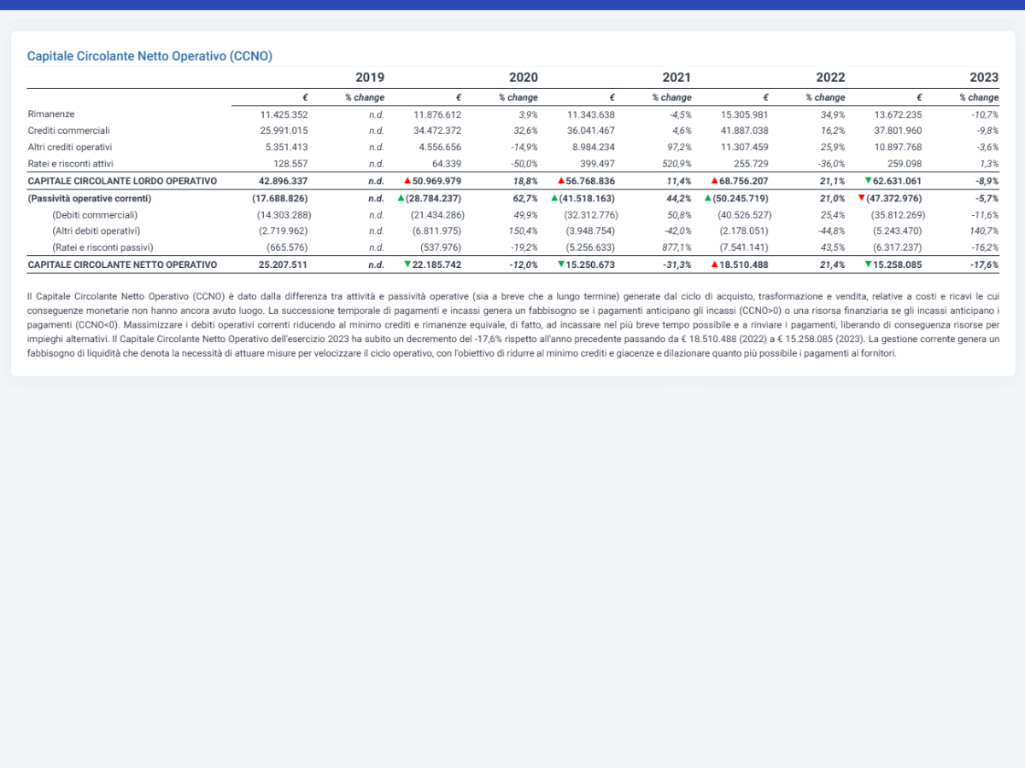Click the value 128.557
The image size is (1025, 768).
tap(291, 164)
